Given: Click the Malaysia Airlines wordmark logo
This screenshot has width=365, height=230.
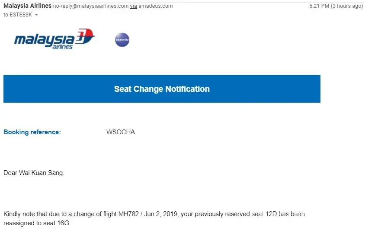Looking at the screenshot, I should click(x=45, y=41).
